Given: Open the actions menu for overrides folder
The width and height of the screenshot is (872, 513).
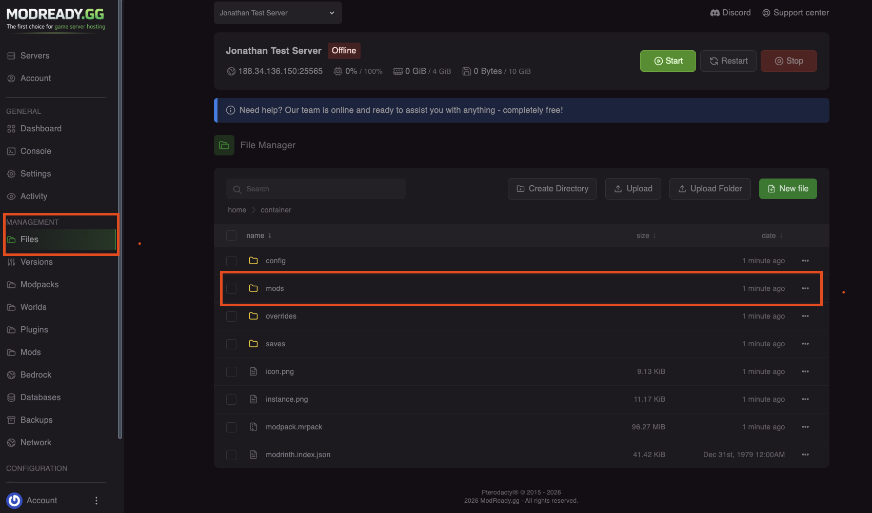Looking at the screenshot, I should point(805,316).
